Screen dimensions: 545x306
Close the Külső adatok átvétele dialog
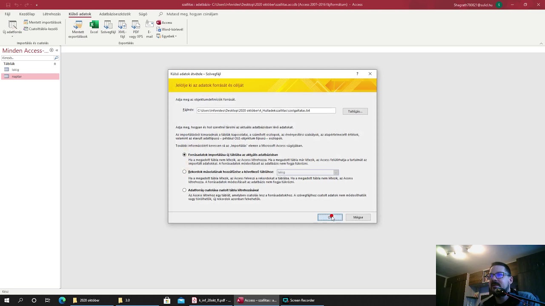click(370, 74)
